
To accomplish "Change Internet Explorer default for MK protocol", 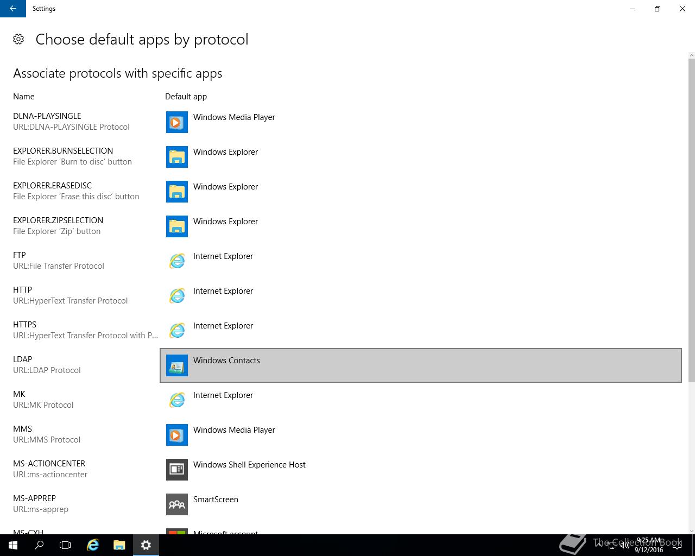I will tap(421, 400).
